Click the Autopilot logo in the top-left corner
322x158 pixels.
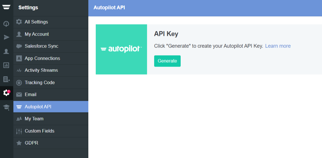6,7
